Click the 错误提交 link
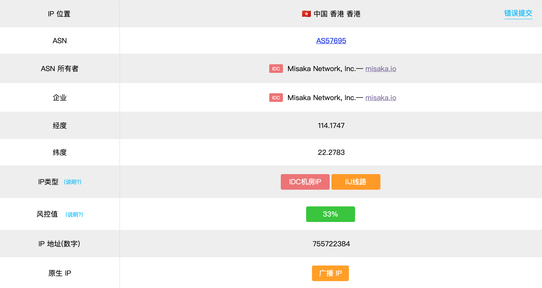Screen dimensions: 542x288 pos(518,13)
